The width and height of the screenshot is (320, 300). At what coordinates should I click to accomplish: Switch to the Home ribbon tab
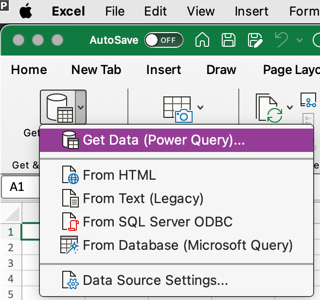point(29,70)
